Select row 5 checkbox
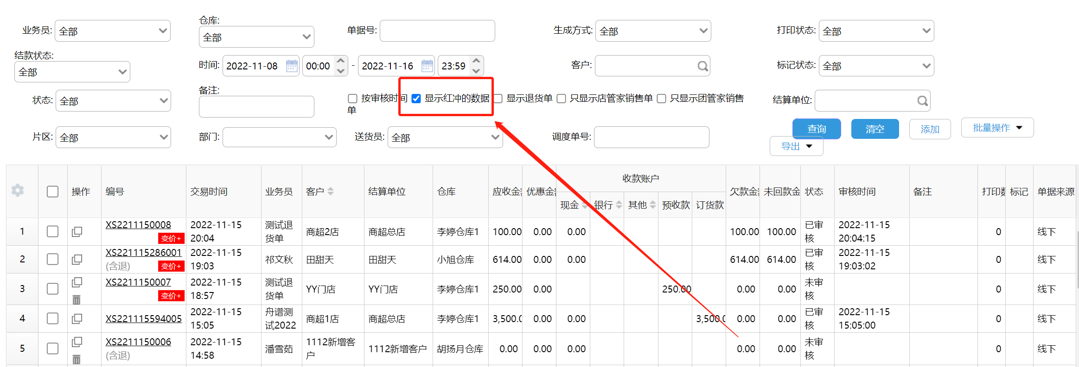This screenshot has height=367, width=1079. [x=52, y=348]
